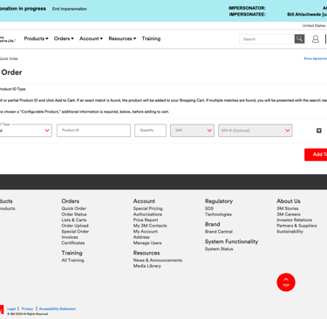Open the user profile icon
The width and height of the screenshot is (327, 319).
click(316, 39)
